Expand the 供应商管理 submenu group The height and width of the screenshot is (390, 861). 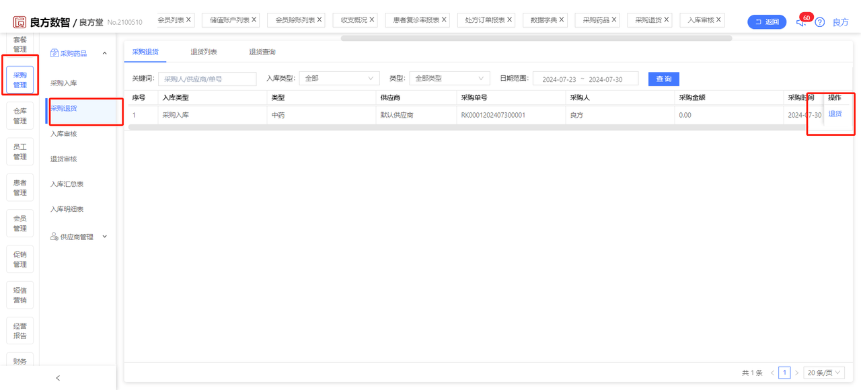[104, 237]
